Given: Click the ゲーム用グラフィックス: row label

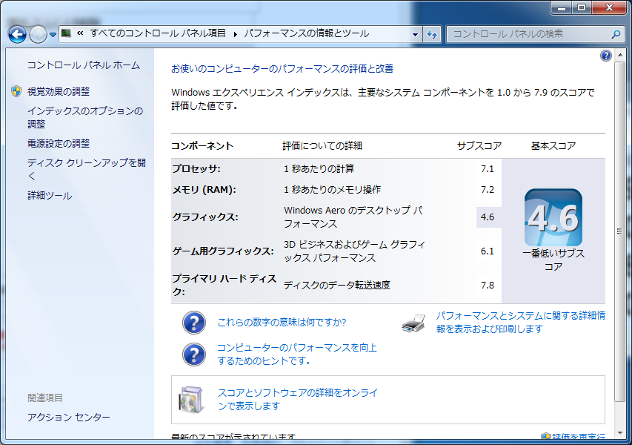Looking at the screenshot, I should click(x=223, y=251).
